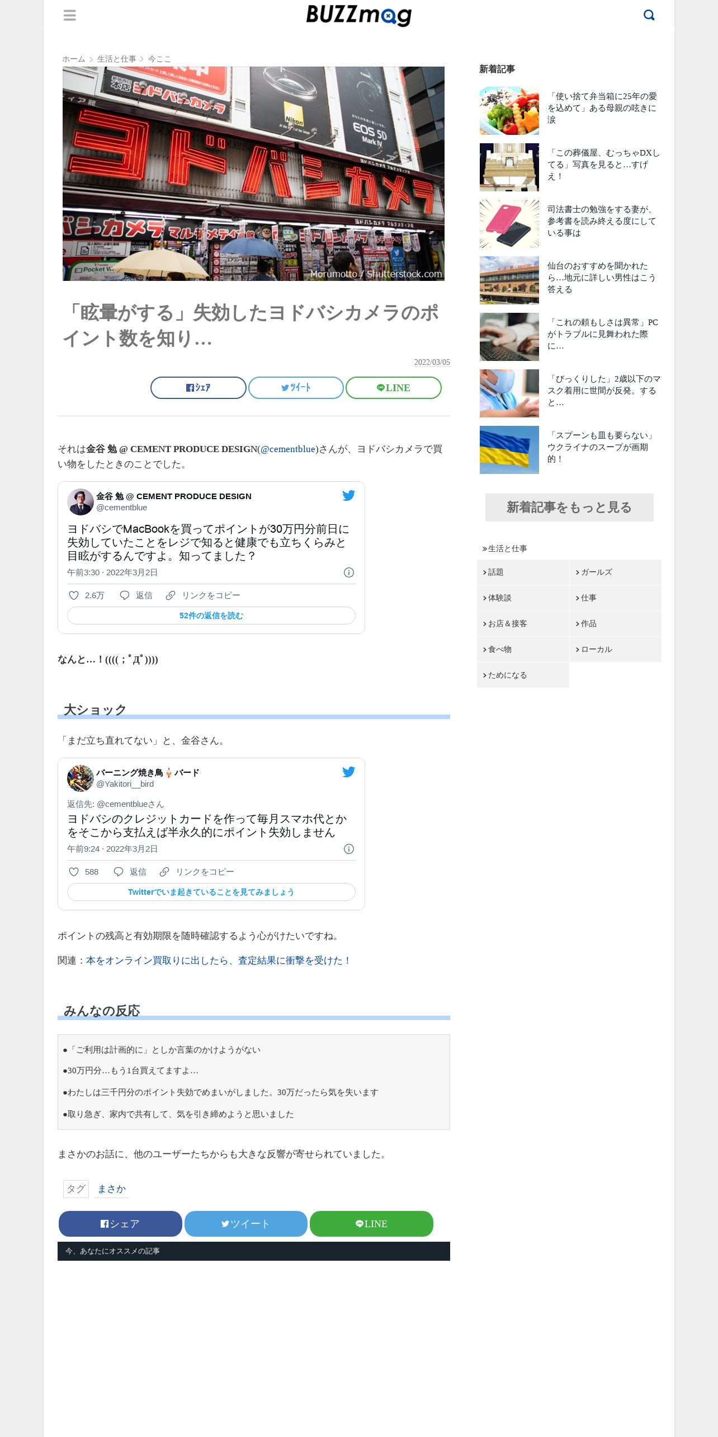Select ガールズ category
This screenshot has width=718, height=1437.
616,572
